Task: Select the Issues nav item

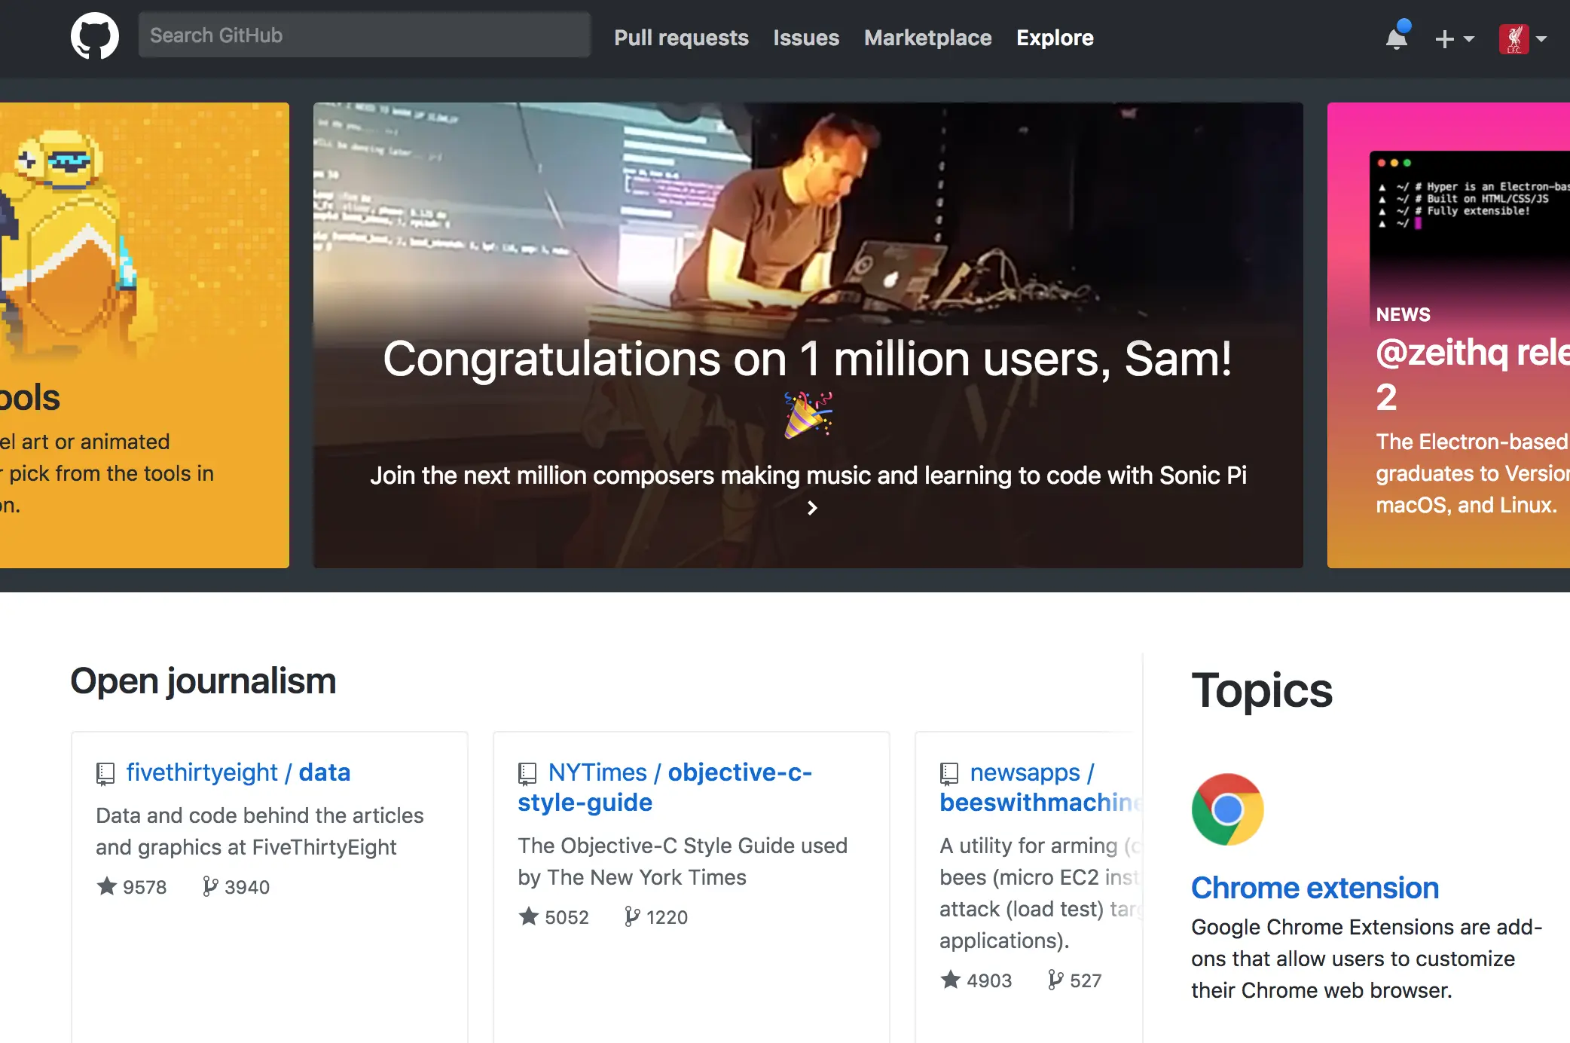Action: click(805, 38)
